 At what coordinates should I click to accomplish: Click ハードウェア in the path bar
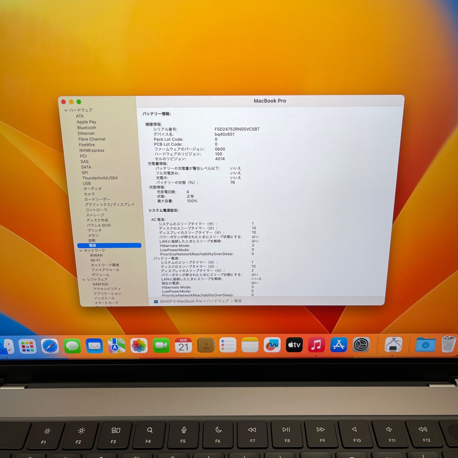[x=218, y=301]
